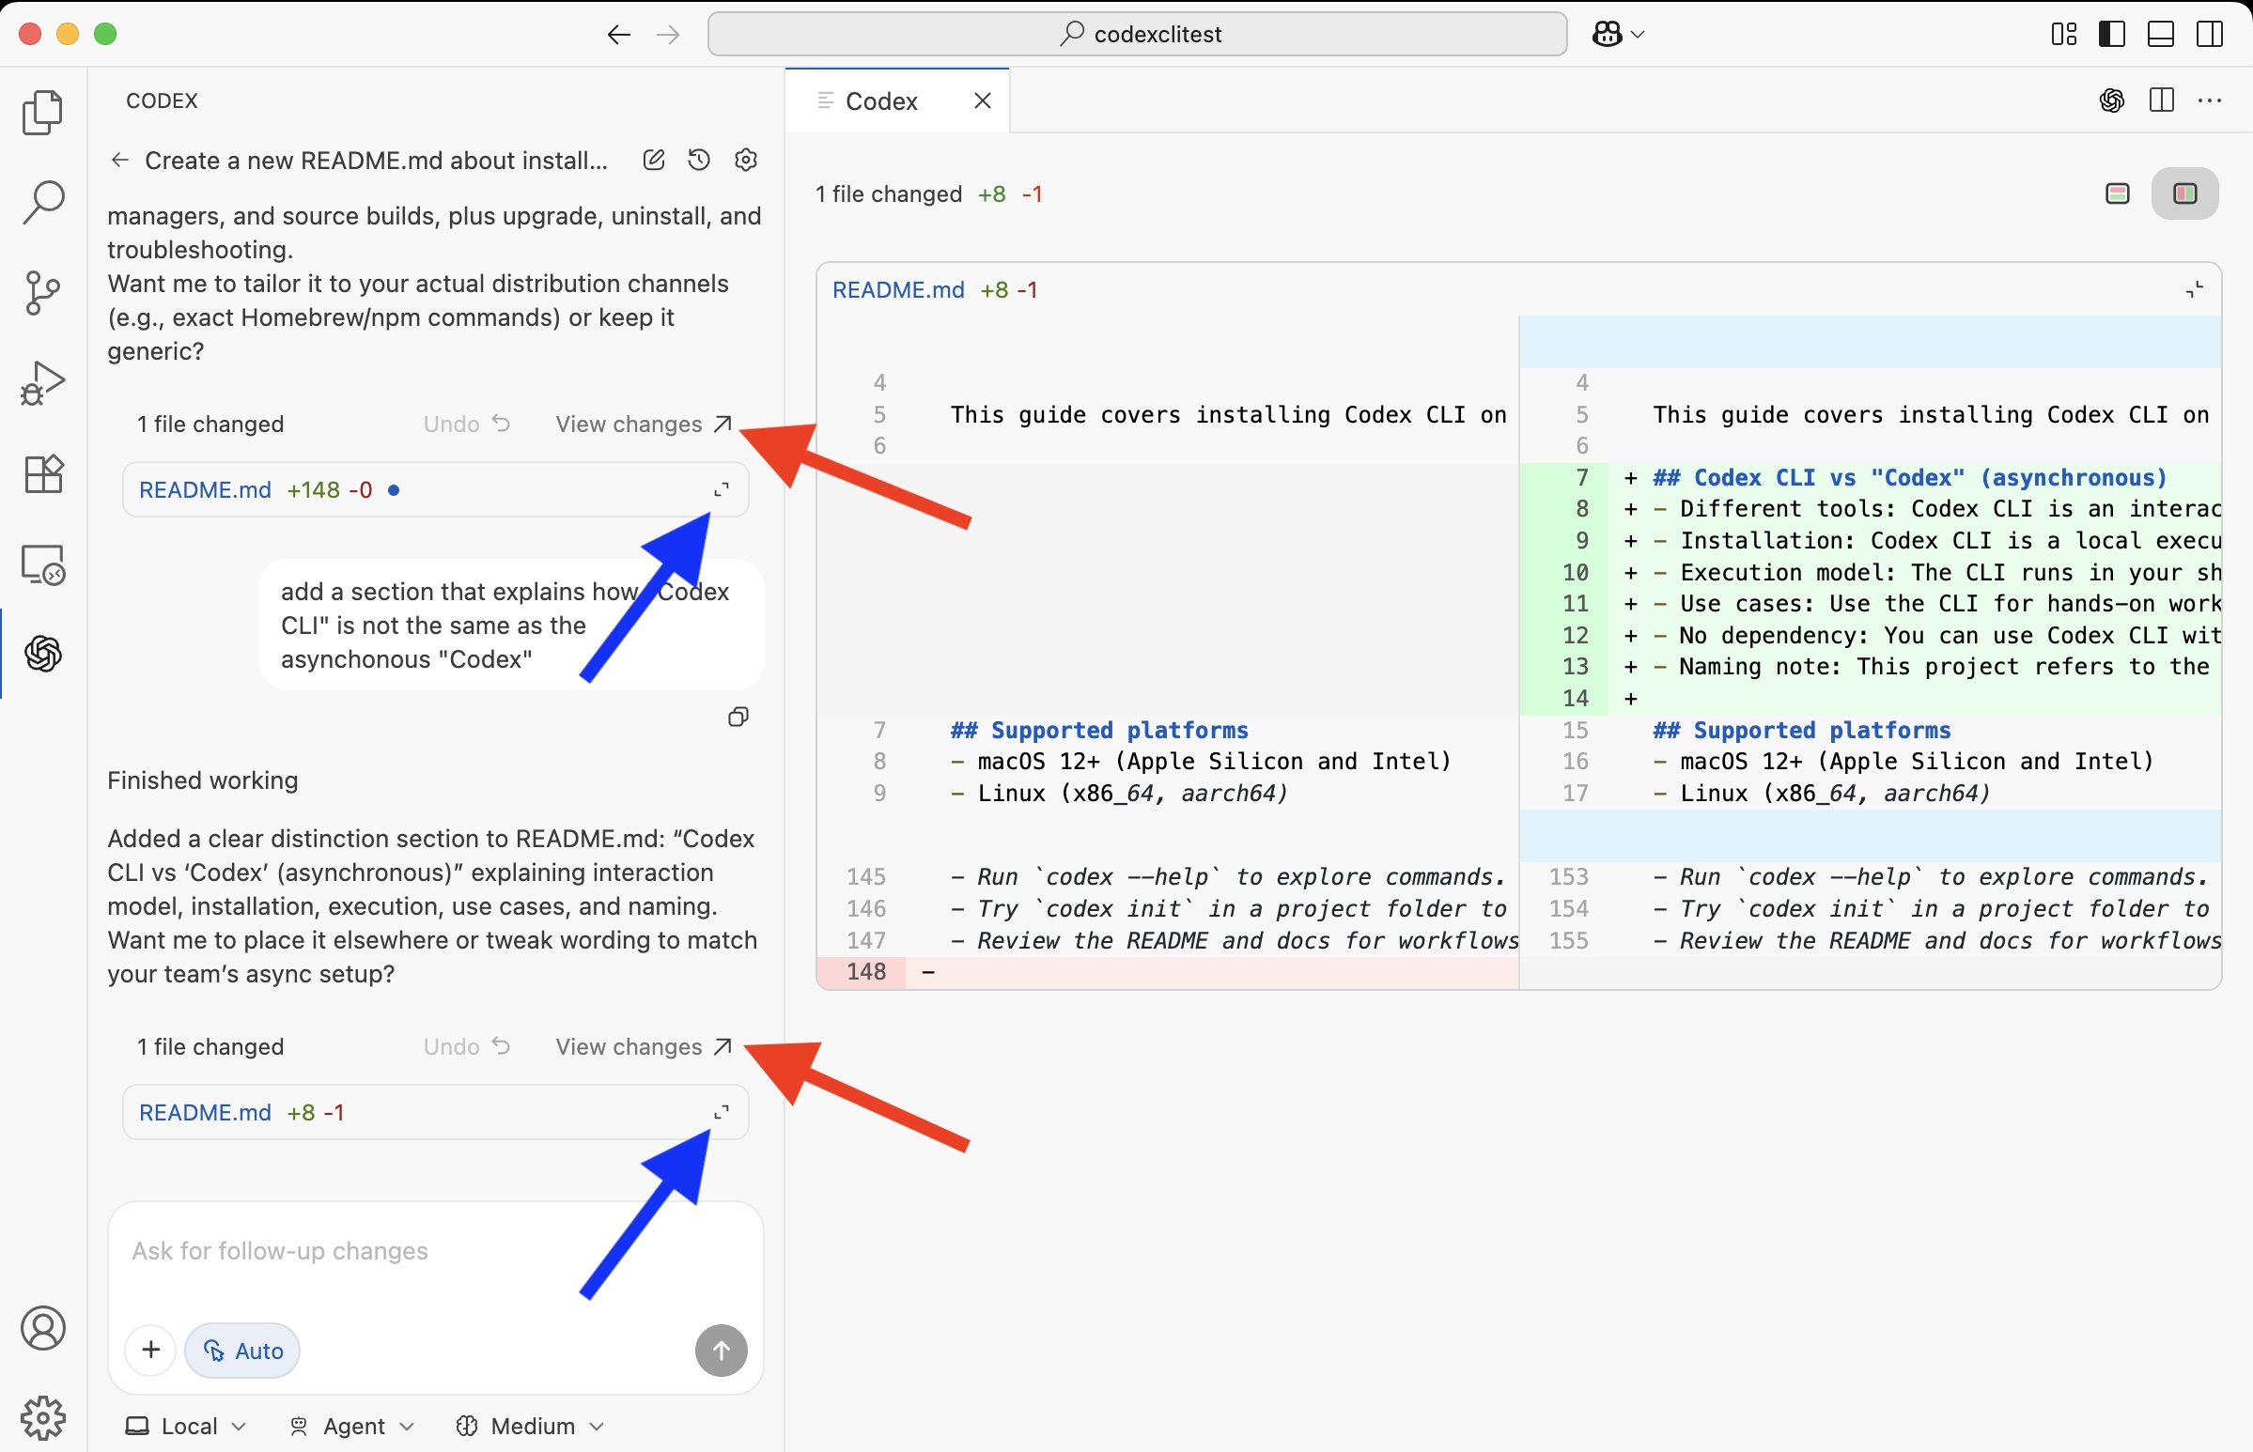Undo the second file change (+8 -1)
The width and height of the screenshot is (2253, 1452).
tap(467, 1046)
